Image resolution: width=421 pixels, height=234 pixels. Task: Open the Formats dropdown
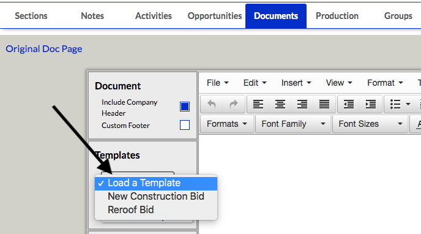click(227, 124)
